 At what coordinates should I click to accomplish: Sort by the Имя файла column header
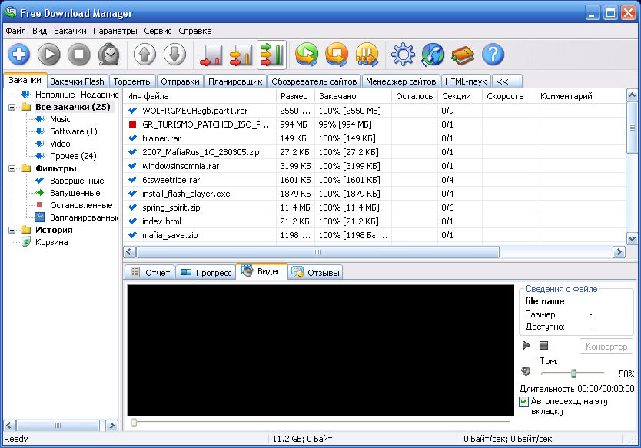pyautogui.click(x=200, y=96)
